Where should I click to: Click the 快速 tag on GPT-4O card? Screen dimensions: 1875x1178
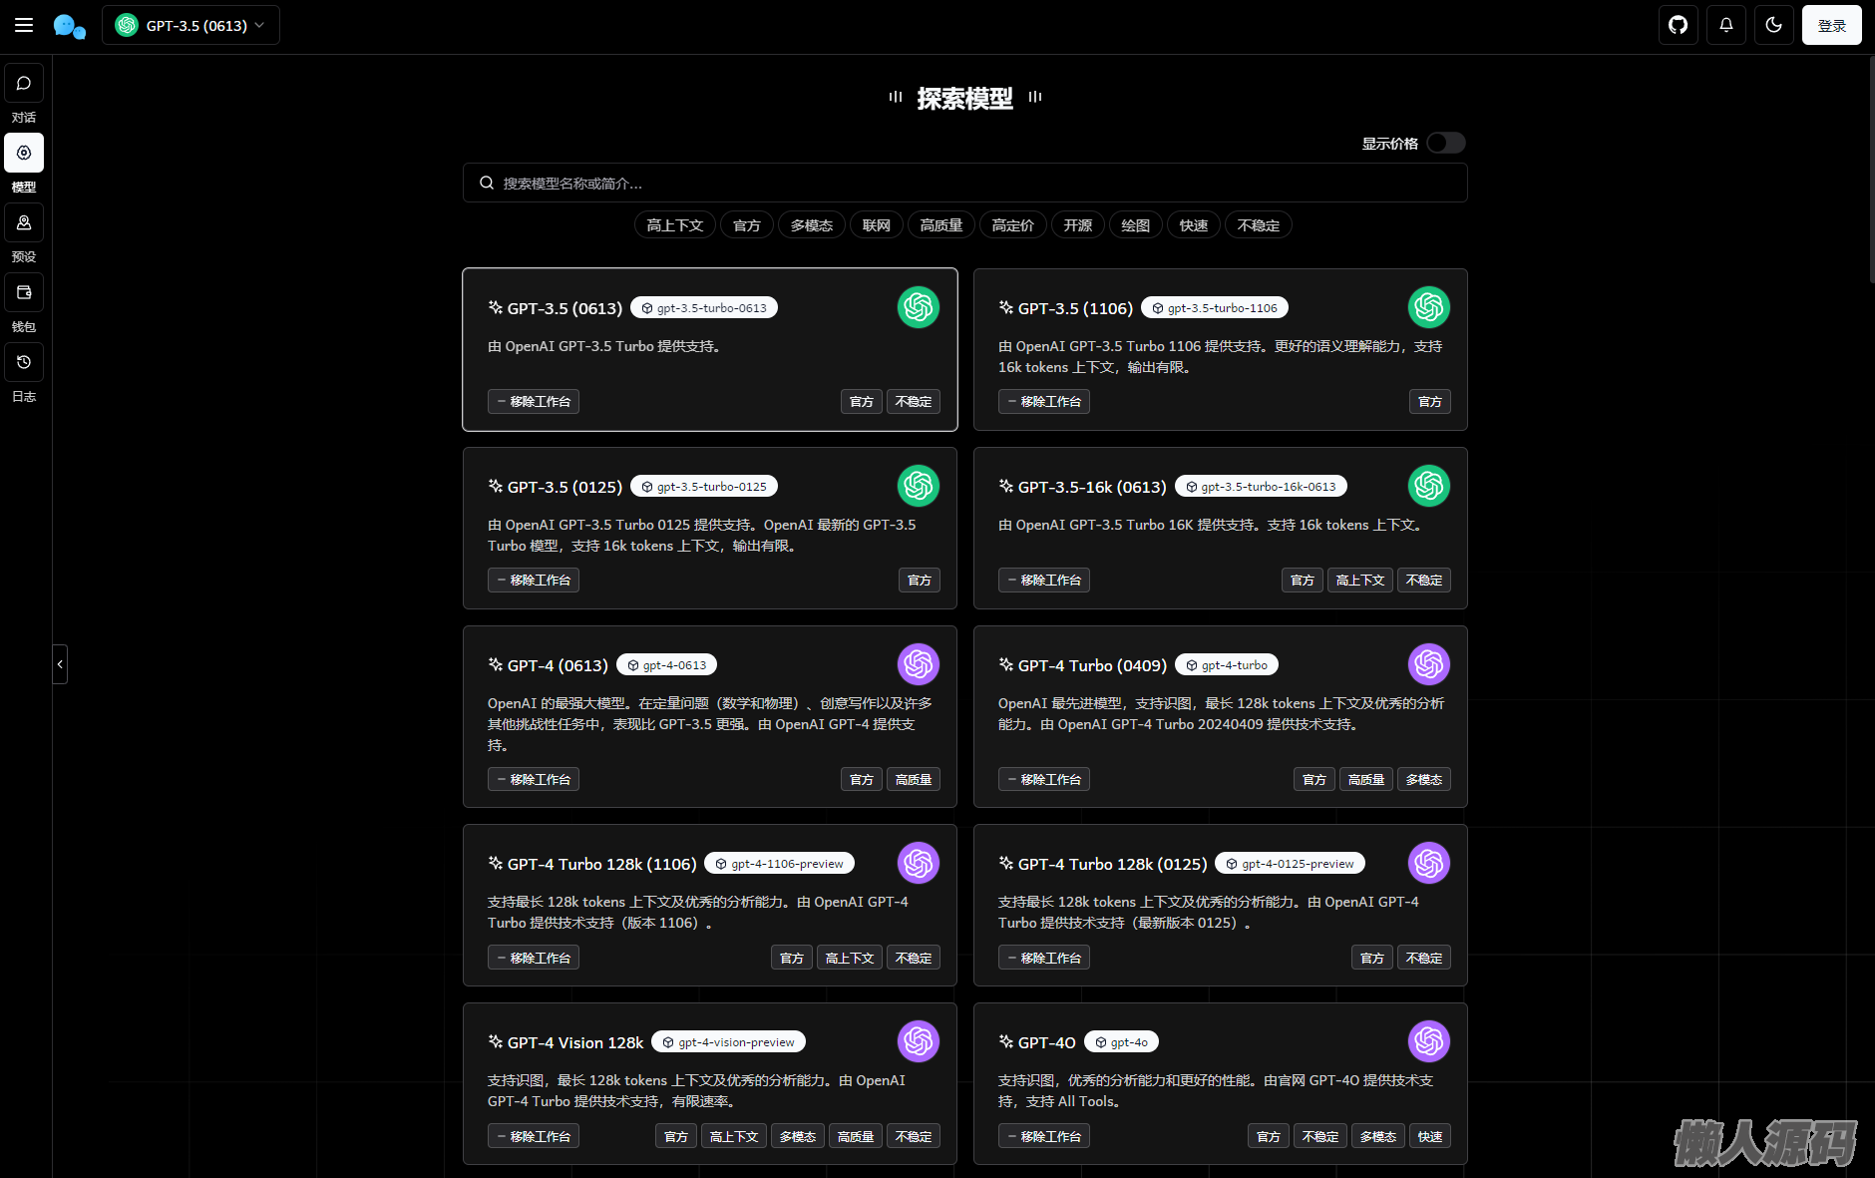[x=1430, y=1136]
